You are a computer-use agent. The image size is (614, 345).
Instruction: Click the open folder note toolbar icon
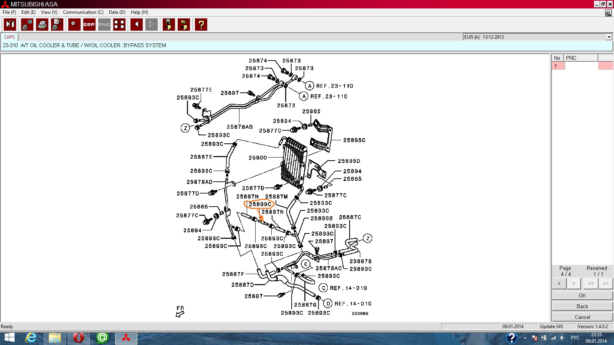[184, 25]
